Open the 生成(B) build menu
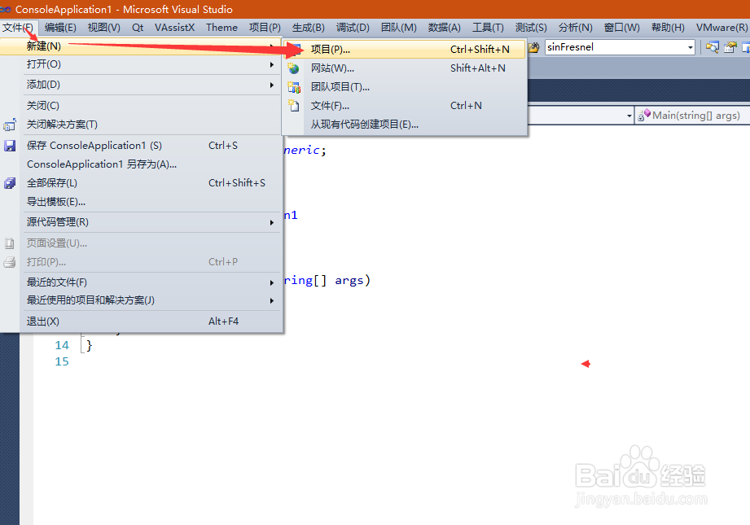Screen dimensions: 750x525 tap(309, 27)
